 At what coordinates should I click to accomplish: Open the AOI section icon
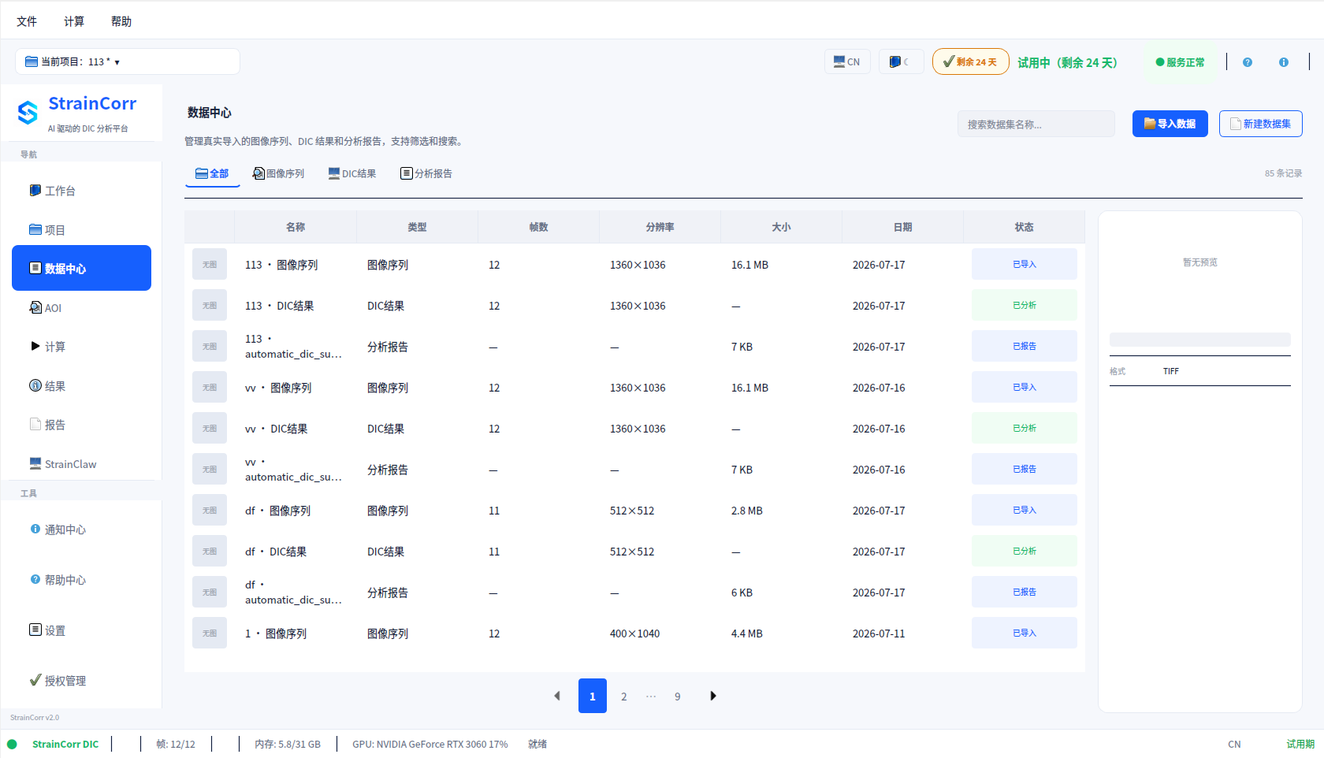35,307
